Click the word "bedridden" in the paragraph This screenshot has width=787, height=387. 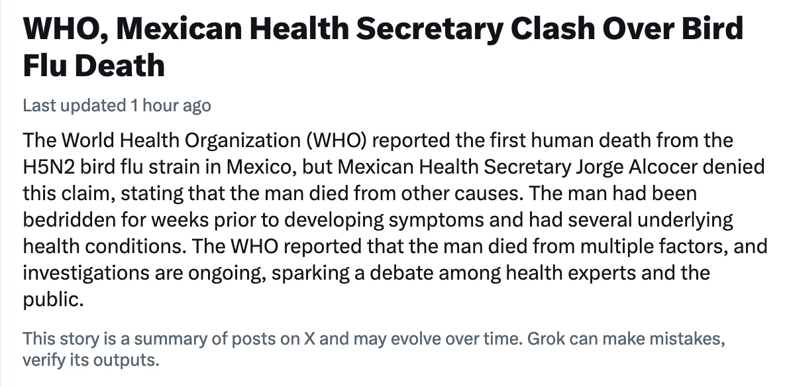click(68, 220)
